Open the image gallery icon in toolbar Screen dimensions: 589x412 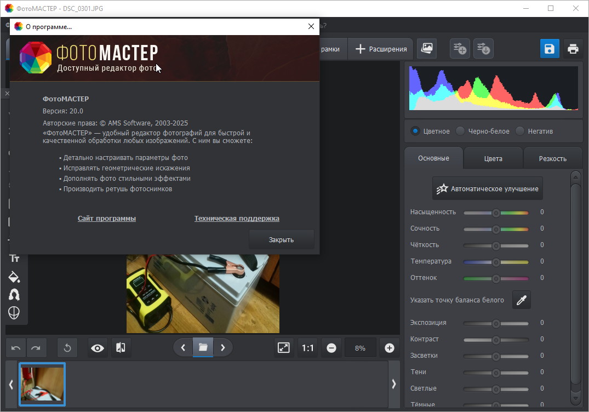tap(427, 48)
